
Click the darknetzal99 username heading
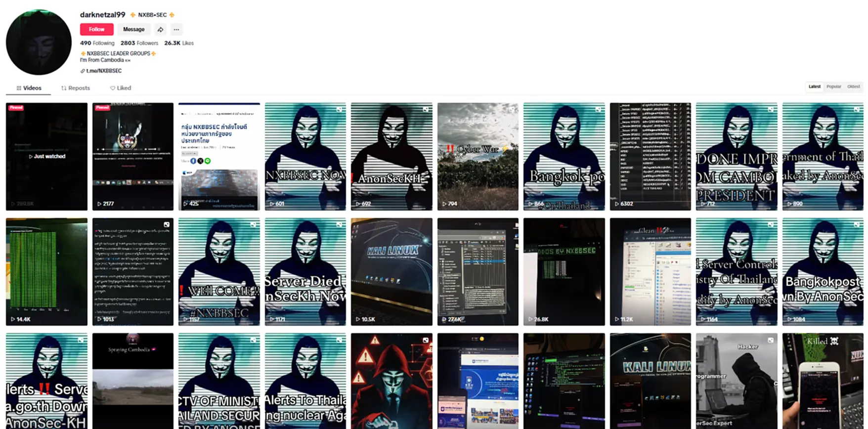click(x=103, y=15)
